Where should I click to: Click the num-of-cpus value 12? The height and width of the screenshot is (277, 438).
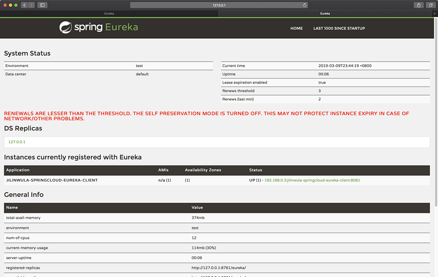194,238
